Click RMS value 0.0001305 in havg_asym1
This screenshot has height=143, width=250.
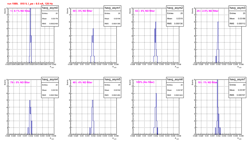[x=116, y=24]
